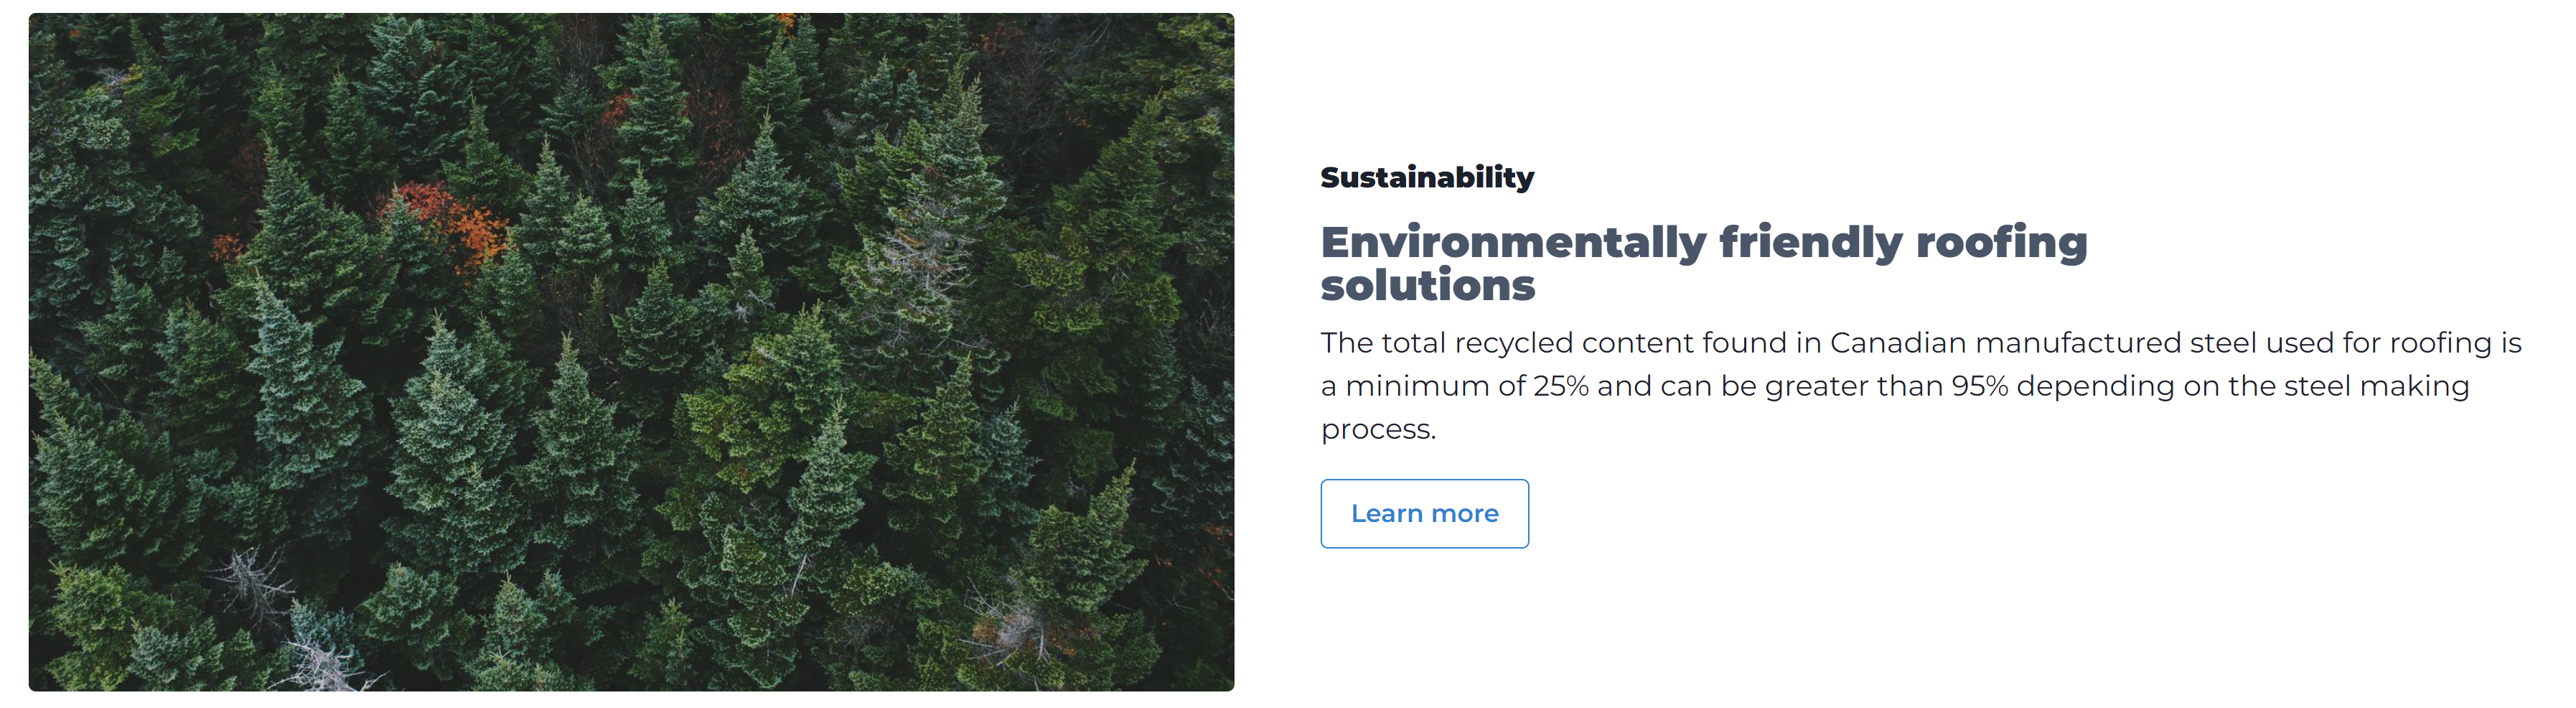The image size is (2576, 708).
Task: Click the "25%" figure in the paragraph
Action: click(1560, 387)
